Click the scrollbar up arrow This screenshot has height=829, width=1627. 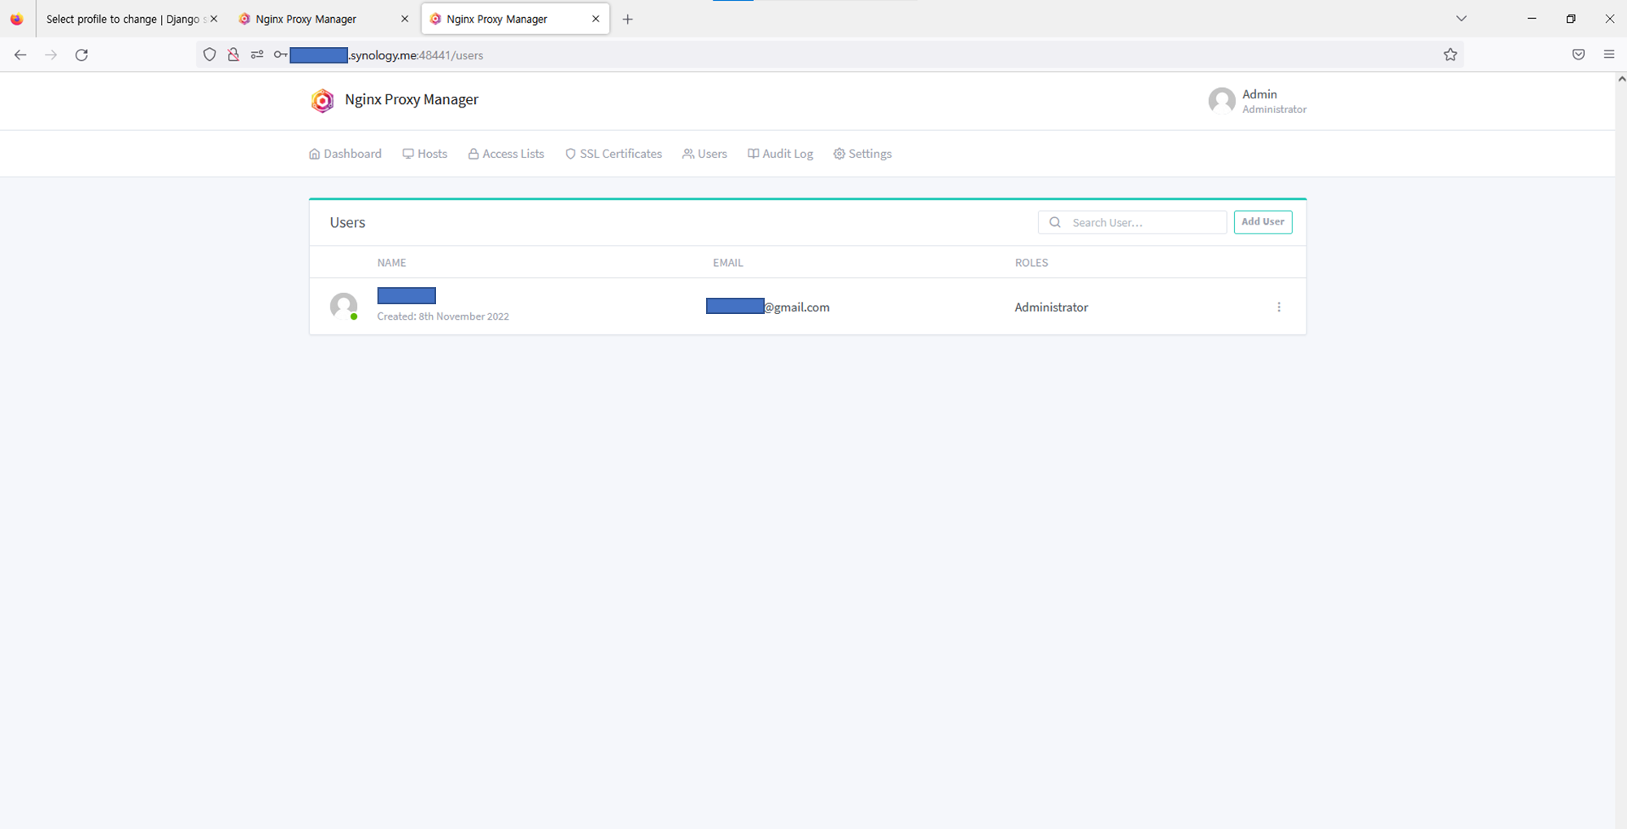(1620, 79)
